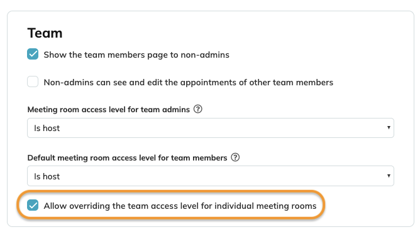The image size is (420, 232).
Task: Click 'Default meeting room access level' label text
Action: click(x=127, y=158)
